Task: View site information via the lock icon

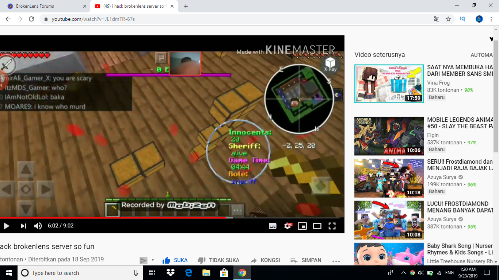Action: click(x=46, y=19)
